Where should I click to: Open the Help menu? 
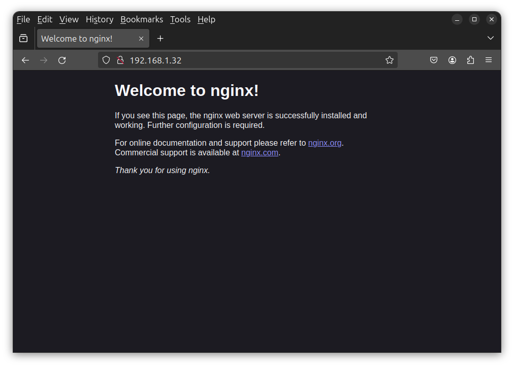click(x=207, y=20)
